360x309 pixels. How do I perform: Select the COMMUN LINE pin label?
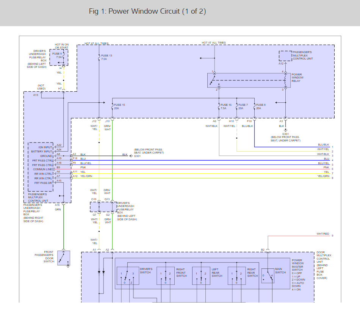pos(42,169)
